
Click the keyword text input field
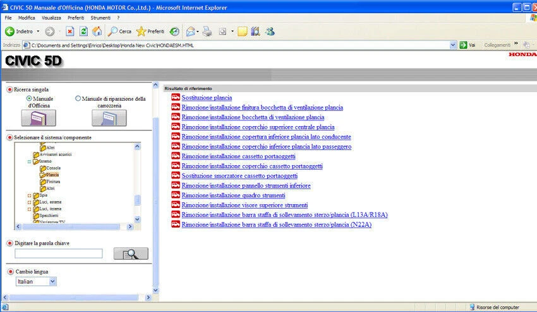point(59,253)
